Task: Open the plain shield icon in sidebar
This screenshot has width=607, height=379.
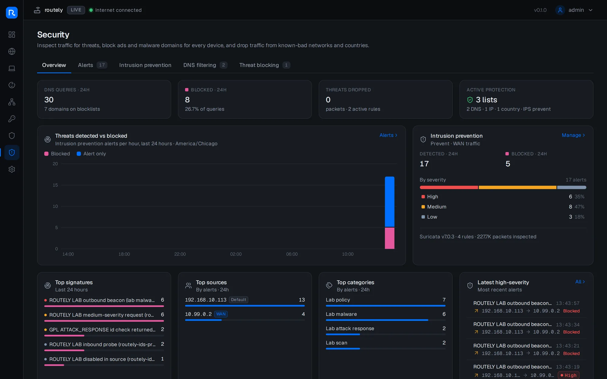Action: (12, 136)
